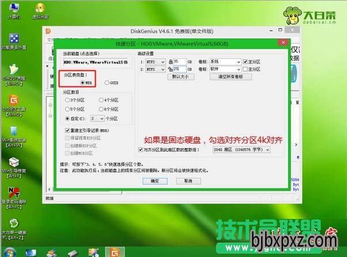Open partition 1 NTFS file system dropdown
Viewport: 347px width, 257px height.
click(x=155, y=62)
